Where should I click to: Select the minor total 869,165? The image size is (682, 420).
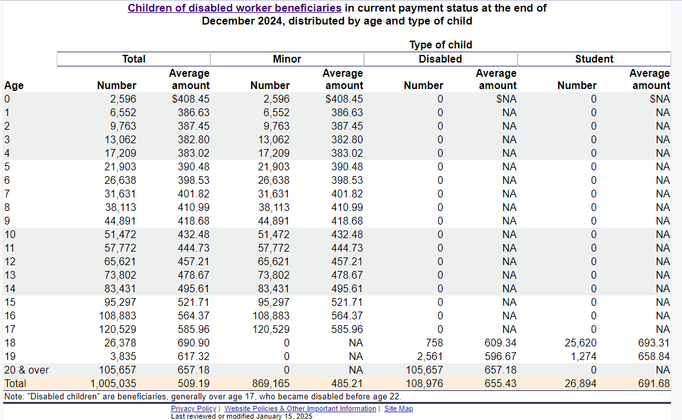coord(271,383)
